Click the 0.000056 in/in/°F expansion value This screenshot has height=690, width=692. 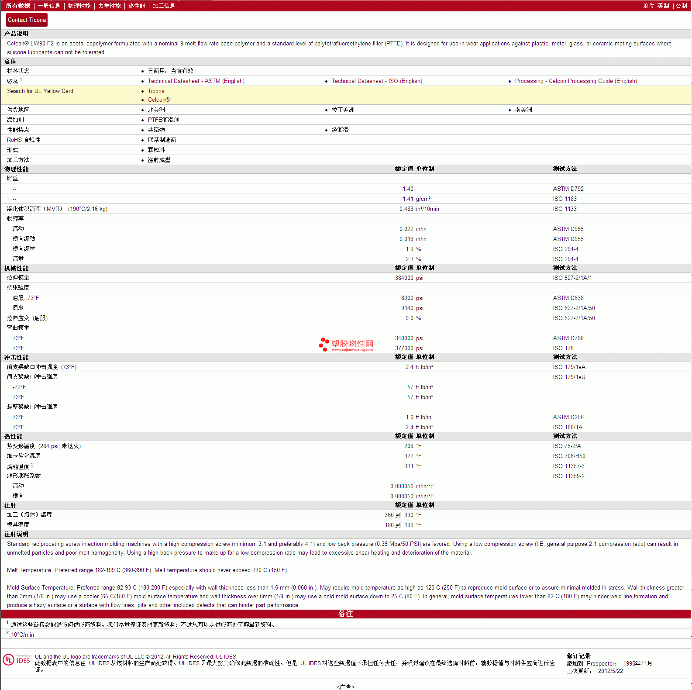click(x=412, y=486)
